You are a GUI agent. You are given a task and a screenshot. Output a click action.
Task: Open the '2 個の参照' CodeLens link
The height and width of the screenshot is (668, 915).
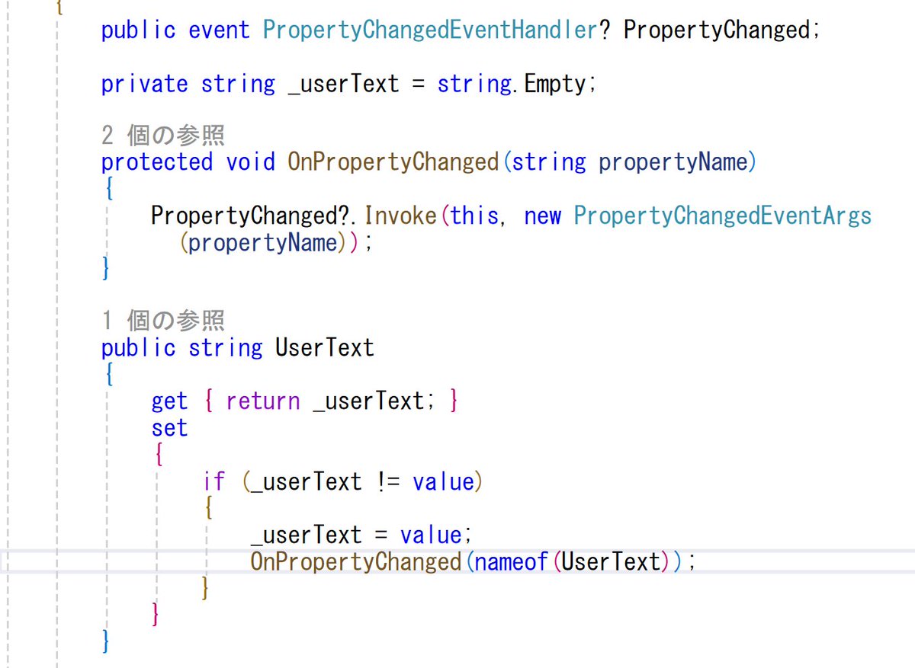pos(163,136)
